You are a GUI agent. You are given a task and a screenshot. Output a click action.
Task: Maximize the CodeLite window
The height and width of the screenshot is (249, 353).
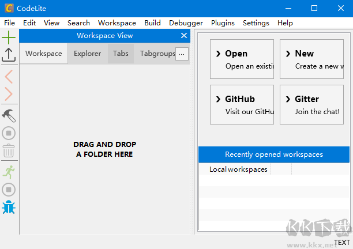(314, 8)
